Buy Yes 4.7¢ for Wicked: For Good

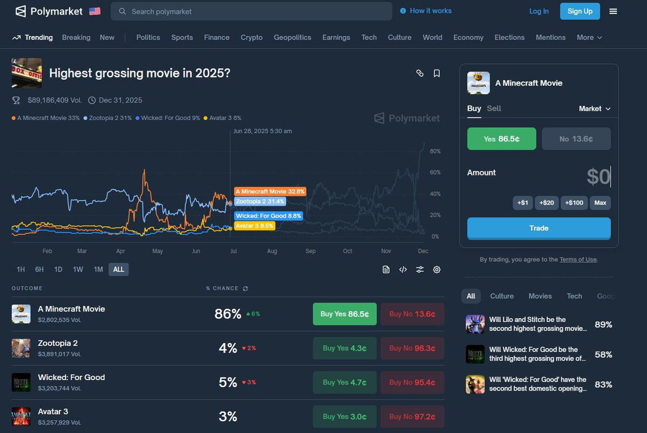pos(345,382)
